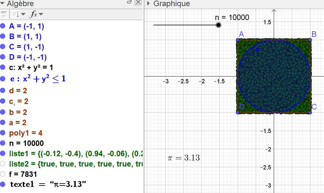Toggle visibility of point A
This screenshot has height=193, width=324.
point(3,26)
